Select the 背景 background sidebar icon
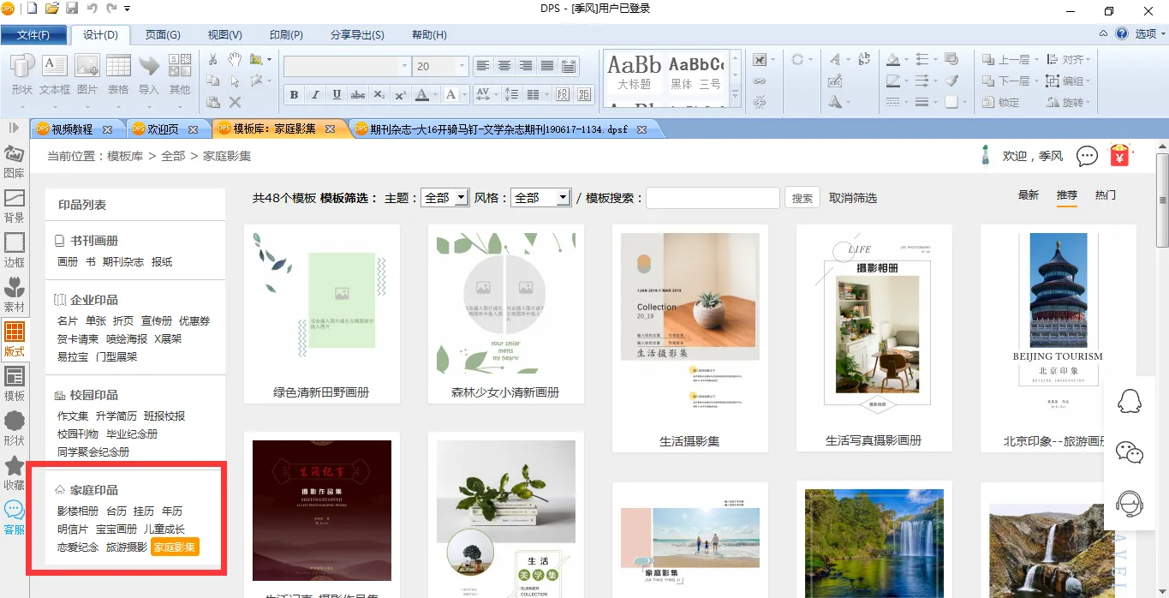This screenshot has width=1169, height=598. [14, 206]
